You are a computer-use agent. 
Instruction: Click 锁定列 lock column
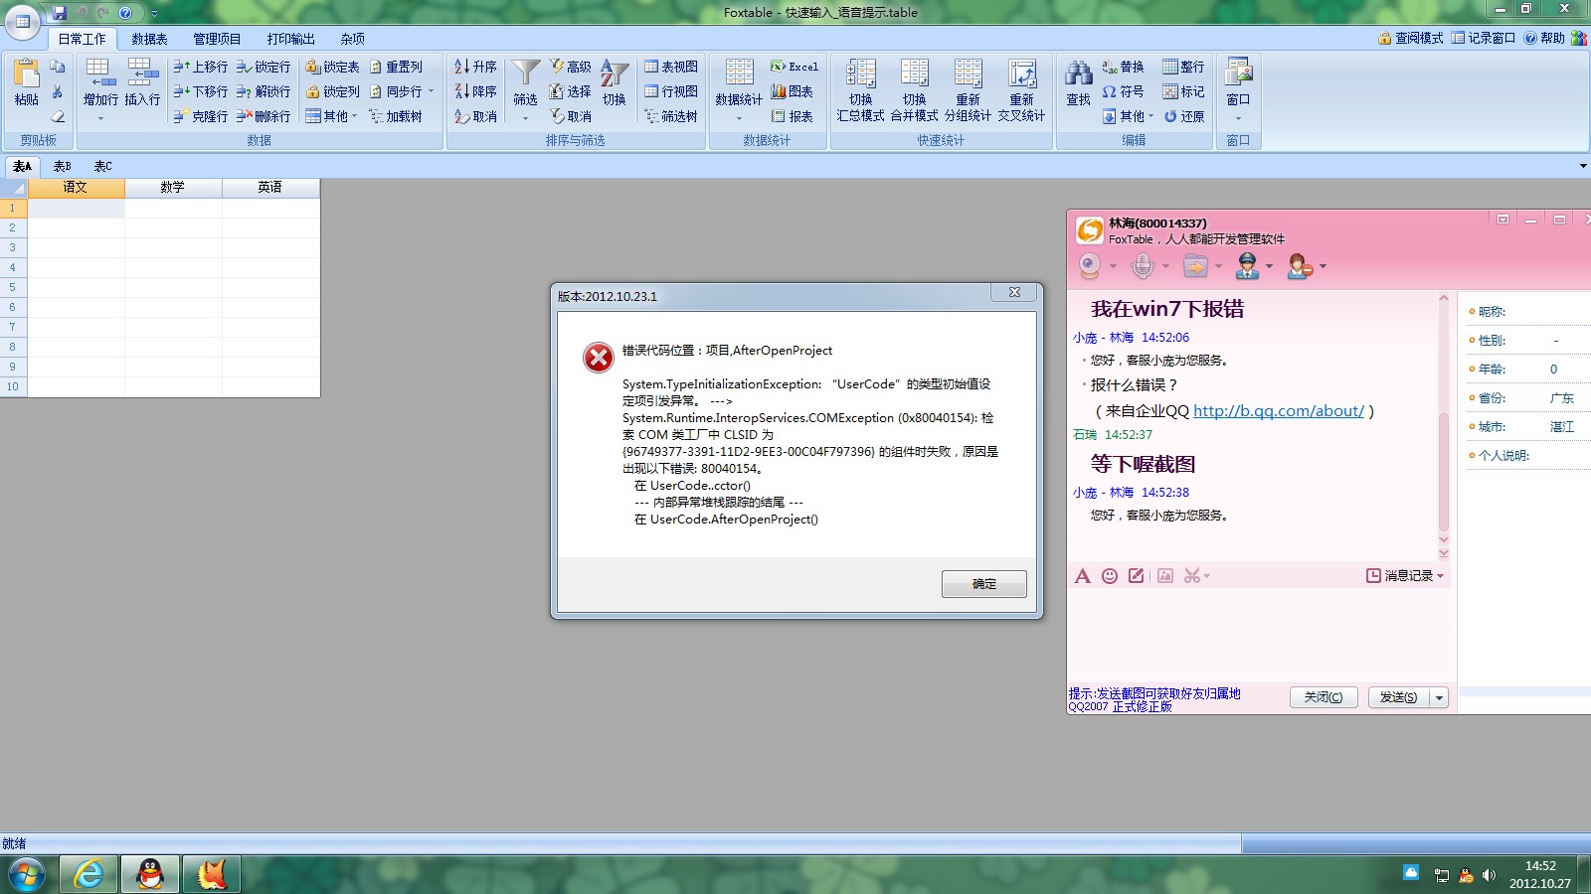[x=332, y=91]
